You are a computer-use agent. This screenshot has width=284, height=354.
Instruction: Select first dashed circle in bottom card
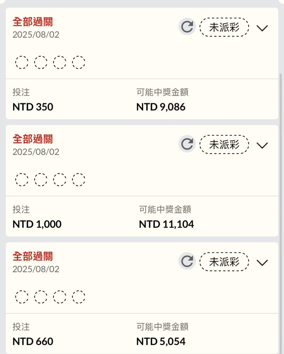pos(22,297)
